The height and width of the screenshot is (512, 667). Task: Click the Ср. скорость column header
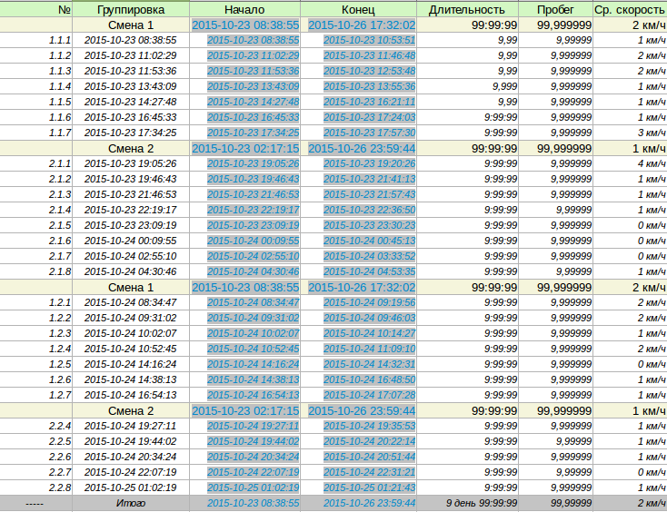coord(629,9)
